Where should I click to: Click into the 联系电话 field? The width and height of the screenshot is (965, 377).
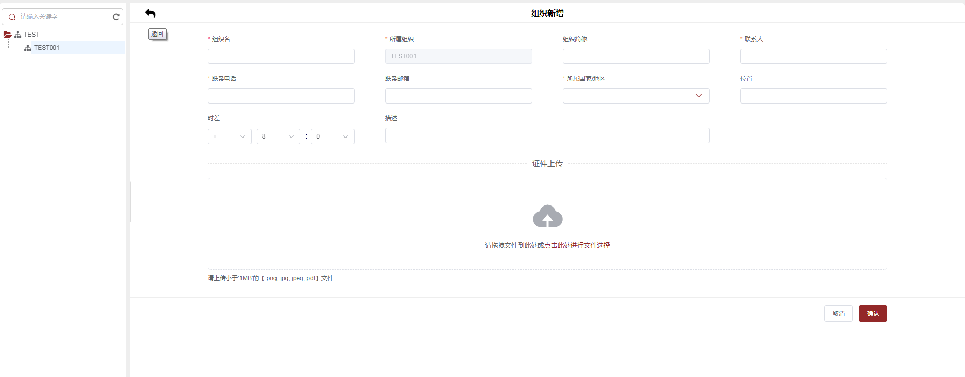pos(281,96)
